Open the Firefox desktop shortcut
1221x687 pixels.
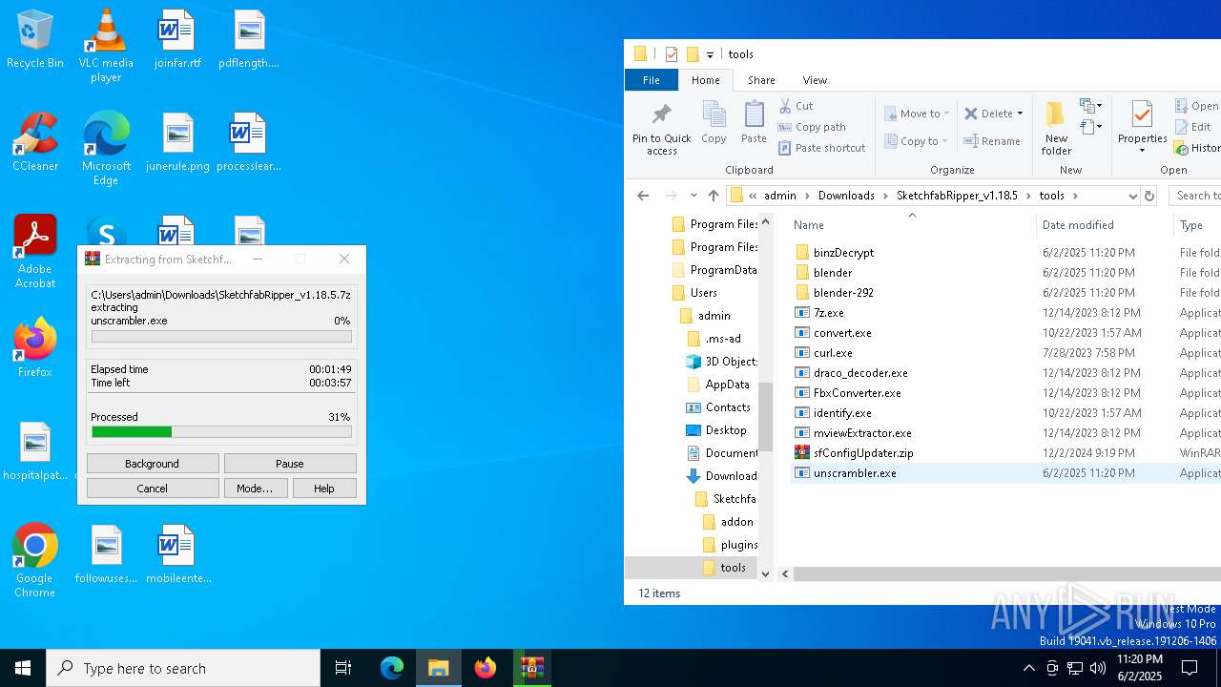point(35,348)
